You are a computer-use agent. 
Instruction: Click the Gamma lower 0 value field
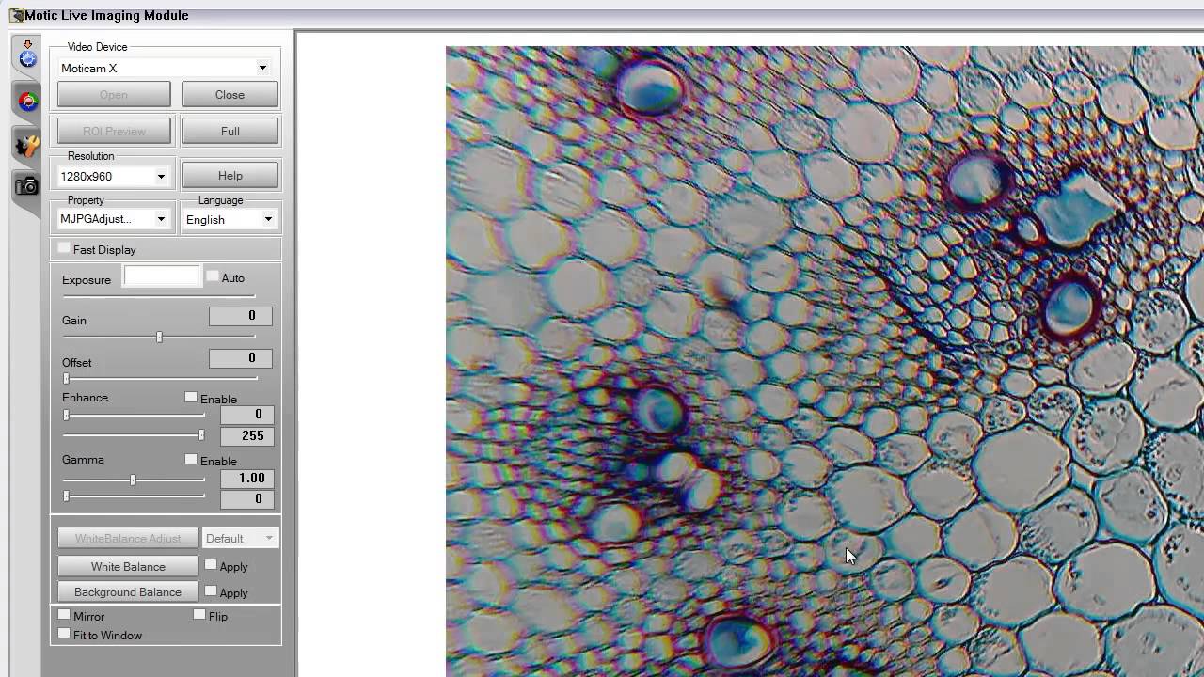point(246,499)
